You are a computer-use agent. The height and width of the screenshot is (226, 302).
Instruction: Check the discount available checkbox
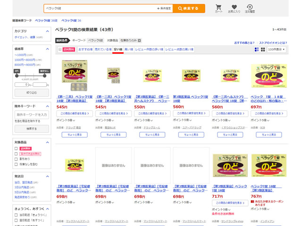click(x=16, y=159)
